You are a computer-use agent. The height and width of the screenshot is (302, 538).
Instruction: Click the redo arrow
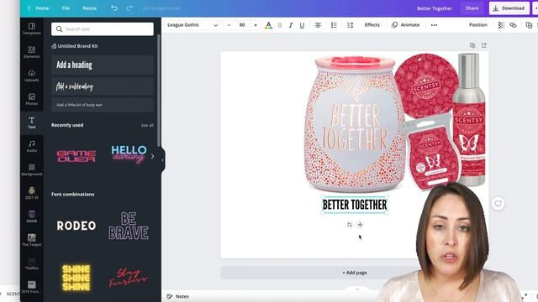pos(129,8)
